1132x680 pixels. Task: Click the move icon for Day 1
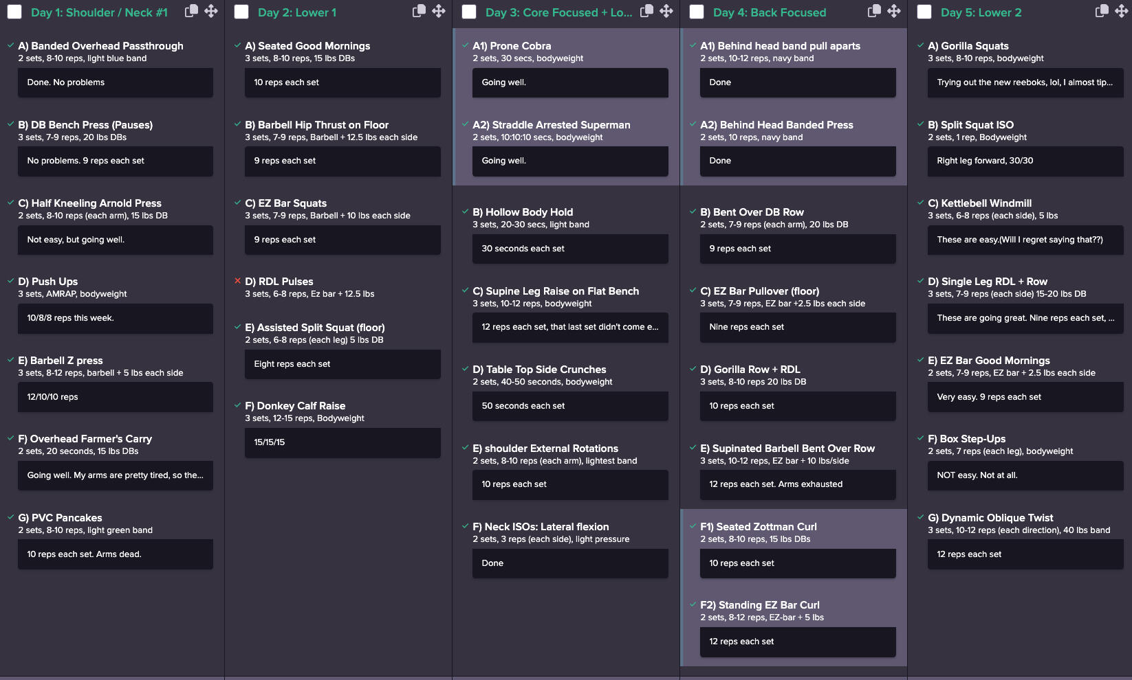point(211,11)
